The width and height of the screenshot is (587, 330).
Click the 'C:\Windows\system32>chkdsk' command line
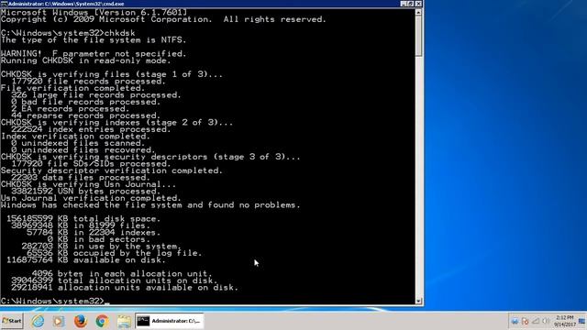pos(68,33)
